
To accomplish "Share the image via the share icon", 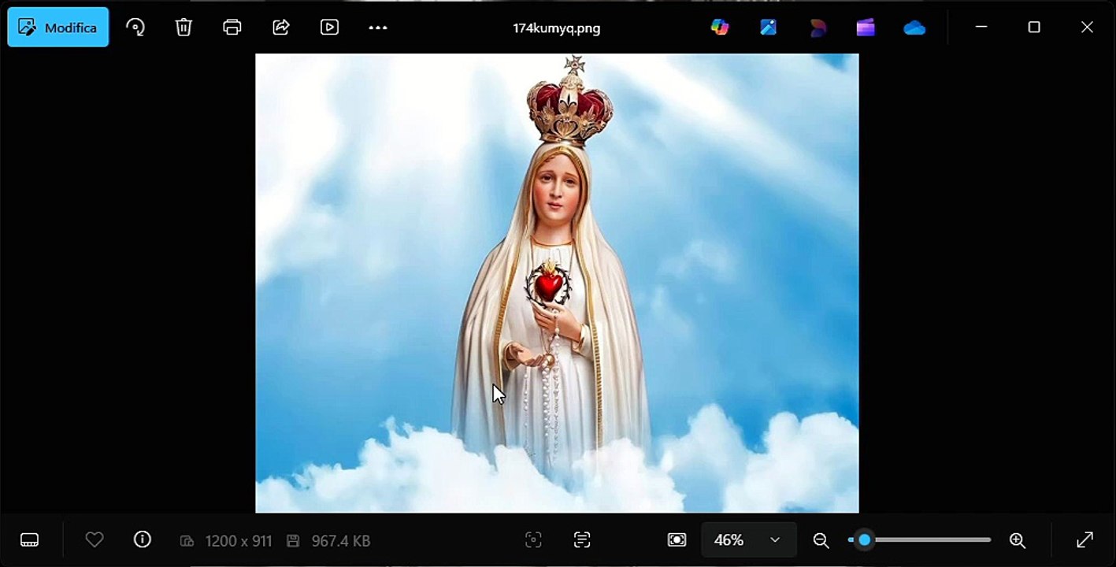I will pyautogui.click(x=281, y=28).
